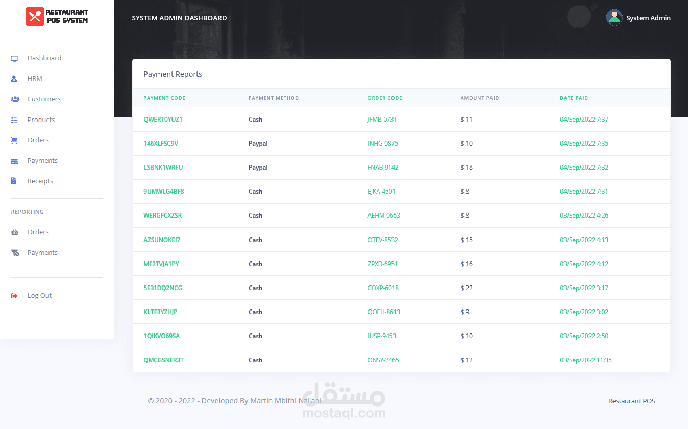Click payment code 146XLFSC9V
This screenshot has width=688, height=429.
pyautogui.click(x=161, y=144)
